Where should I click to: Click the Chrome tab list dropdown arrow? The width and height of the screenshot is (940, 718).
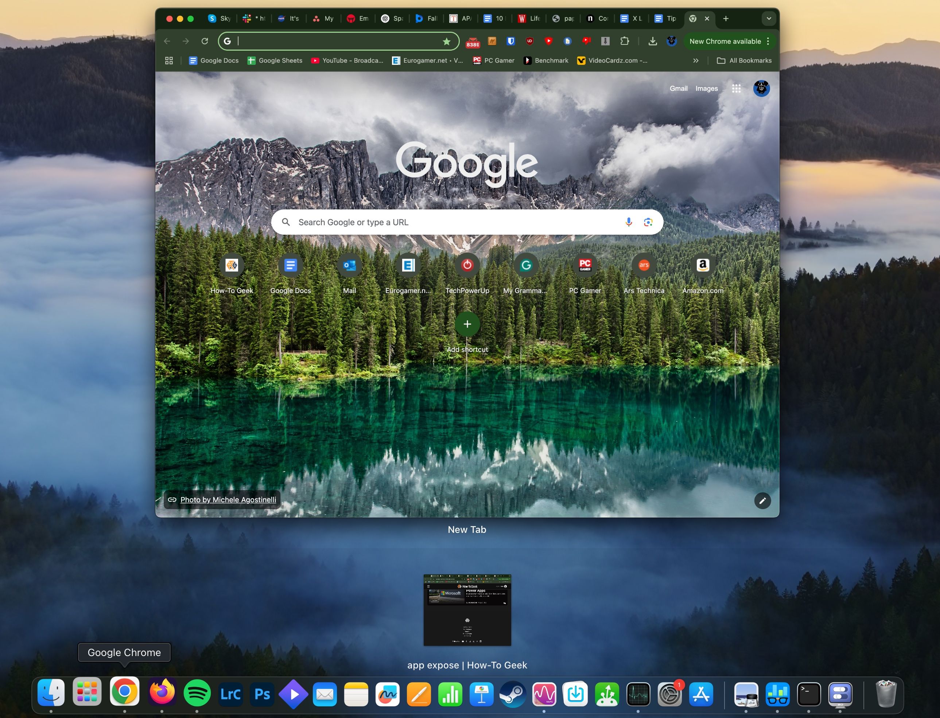(769, 18)
